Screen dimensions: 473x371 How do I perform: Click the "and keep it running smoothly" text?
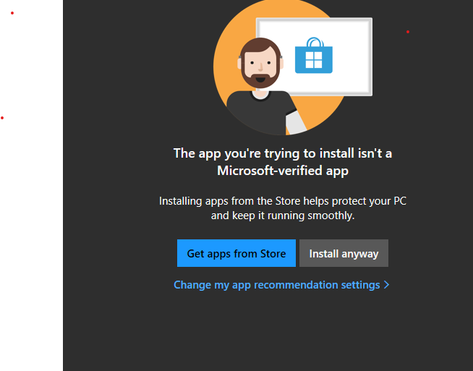[283, 216]
